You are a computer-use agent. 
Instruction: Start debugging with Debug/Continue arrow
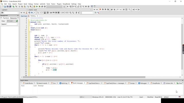(68, 7)
